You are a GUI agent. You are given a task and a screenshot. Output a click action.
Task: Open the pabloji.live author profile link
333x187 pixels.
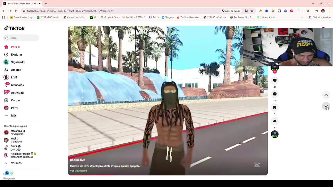(x=78, y=160)
